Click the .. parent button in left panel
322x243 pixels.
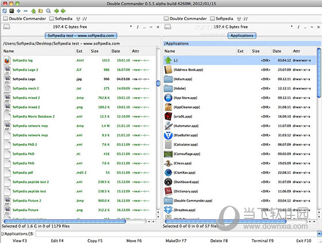[144, 27]
